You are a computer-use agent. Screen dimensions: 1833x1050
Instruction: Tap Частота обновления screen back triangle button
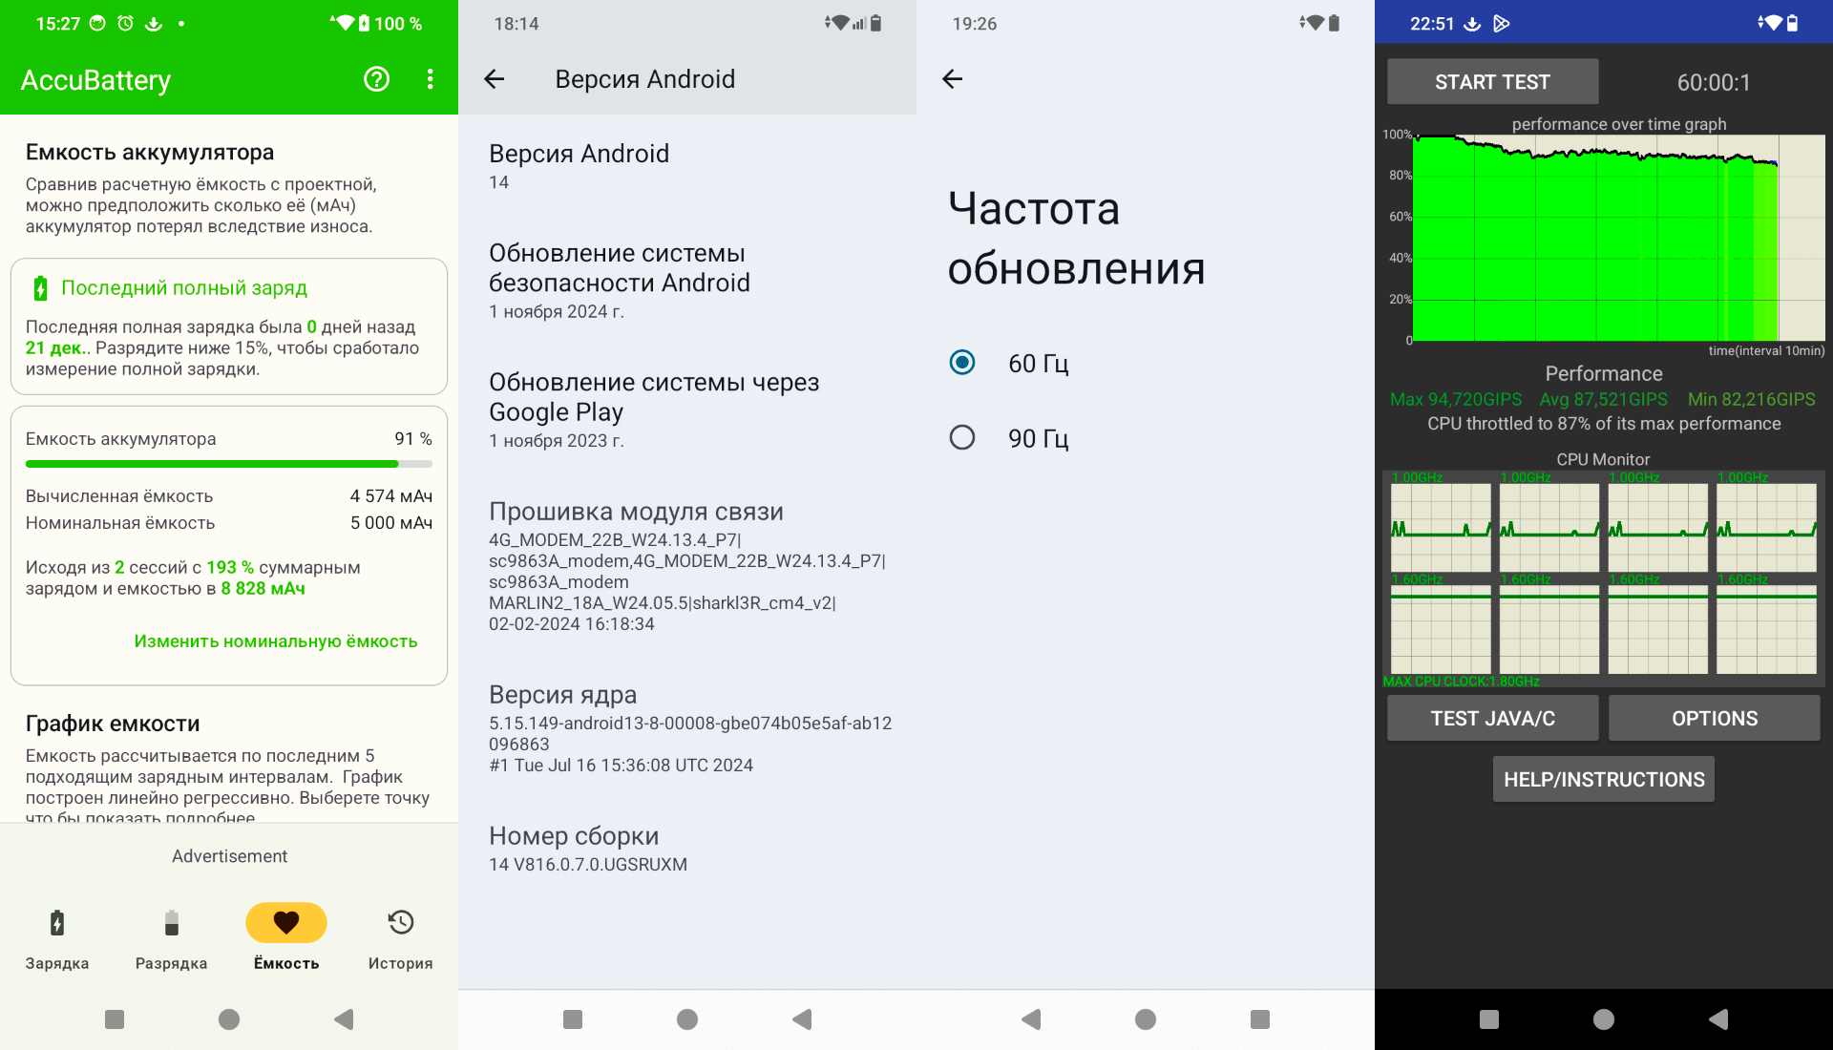(1031, 1019)
